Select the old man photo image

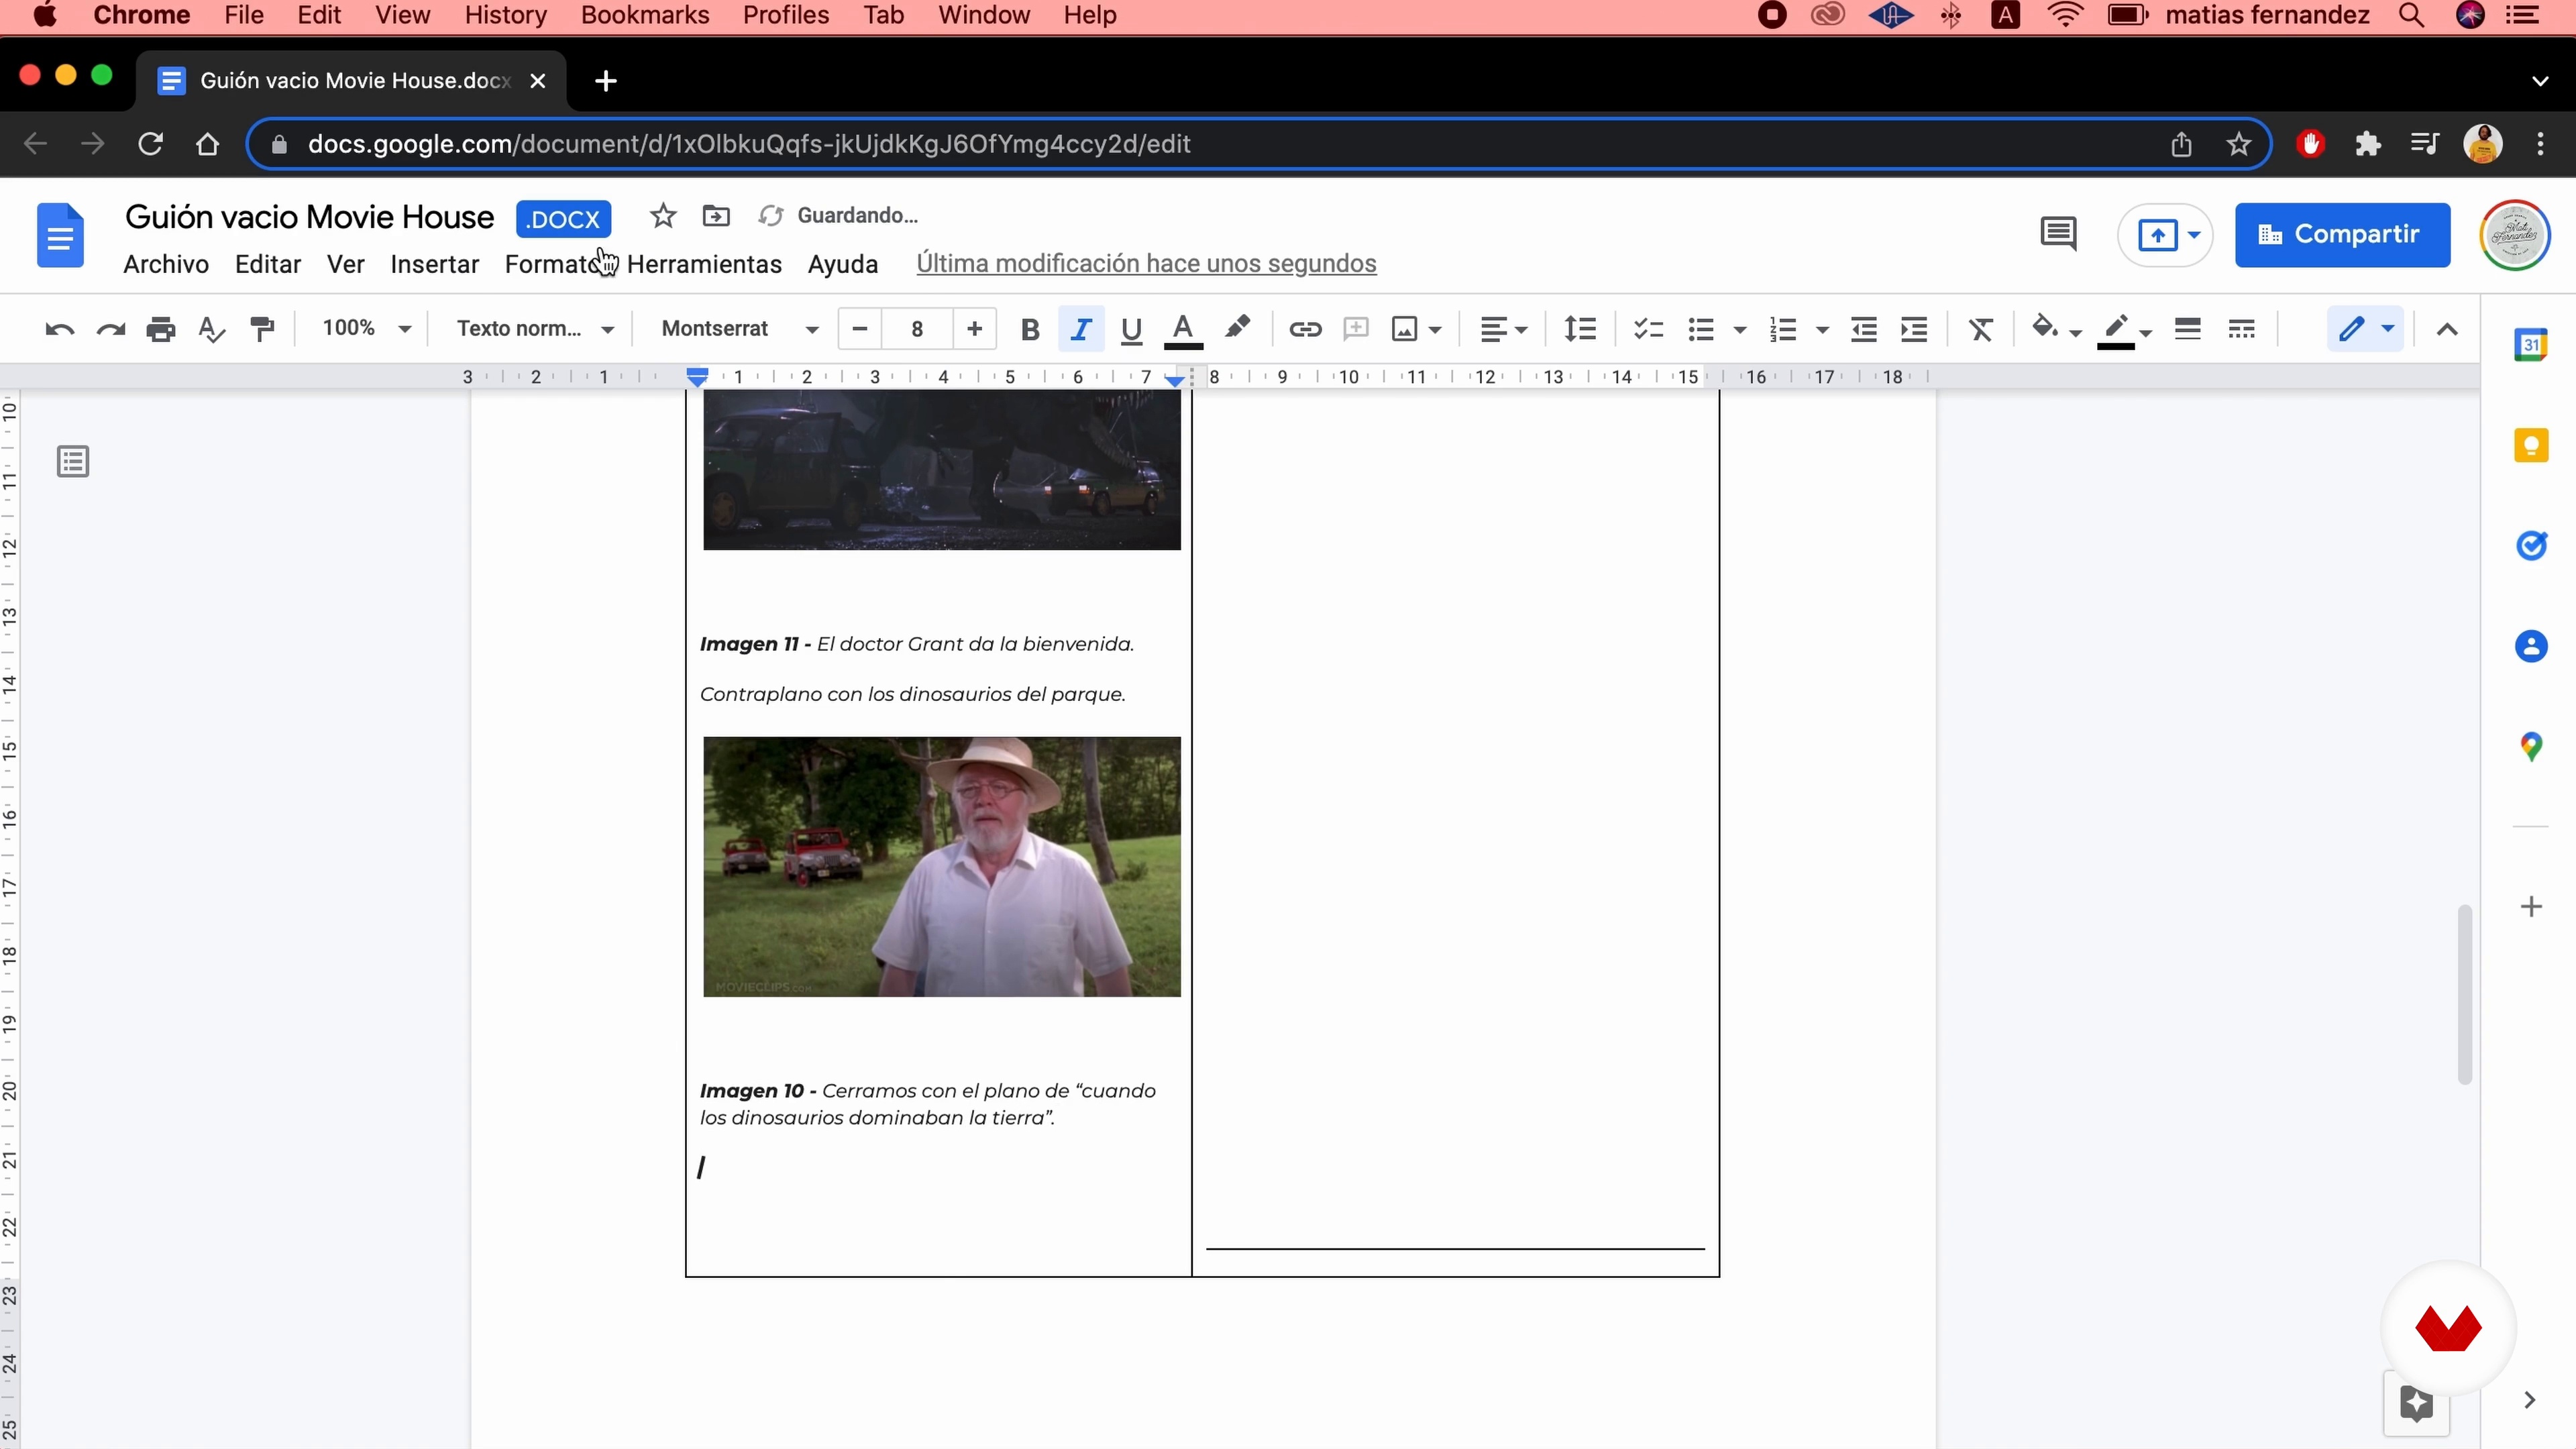click(942, 867)
